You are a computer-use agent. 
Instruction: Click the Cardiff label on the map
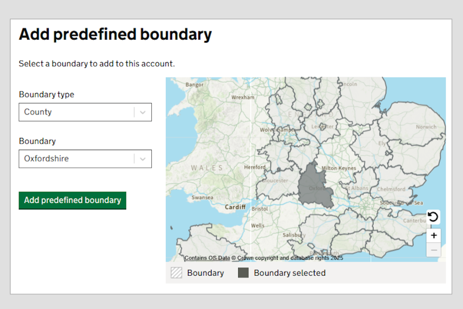(x=235, y=207)
